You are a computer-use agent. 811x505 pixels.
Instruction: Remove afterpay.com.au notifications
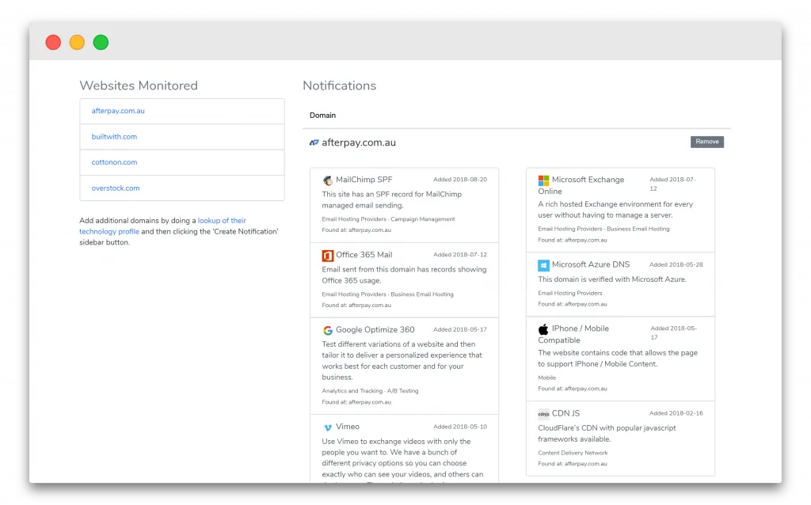(x=706, y=142)
